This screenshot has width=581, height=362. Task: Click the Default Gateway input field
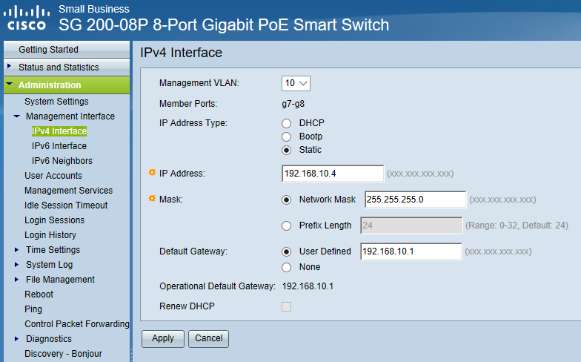tap(411, 251)
